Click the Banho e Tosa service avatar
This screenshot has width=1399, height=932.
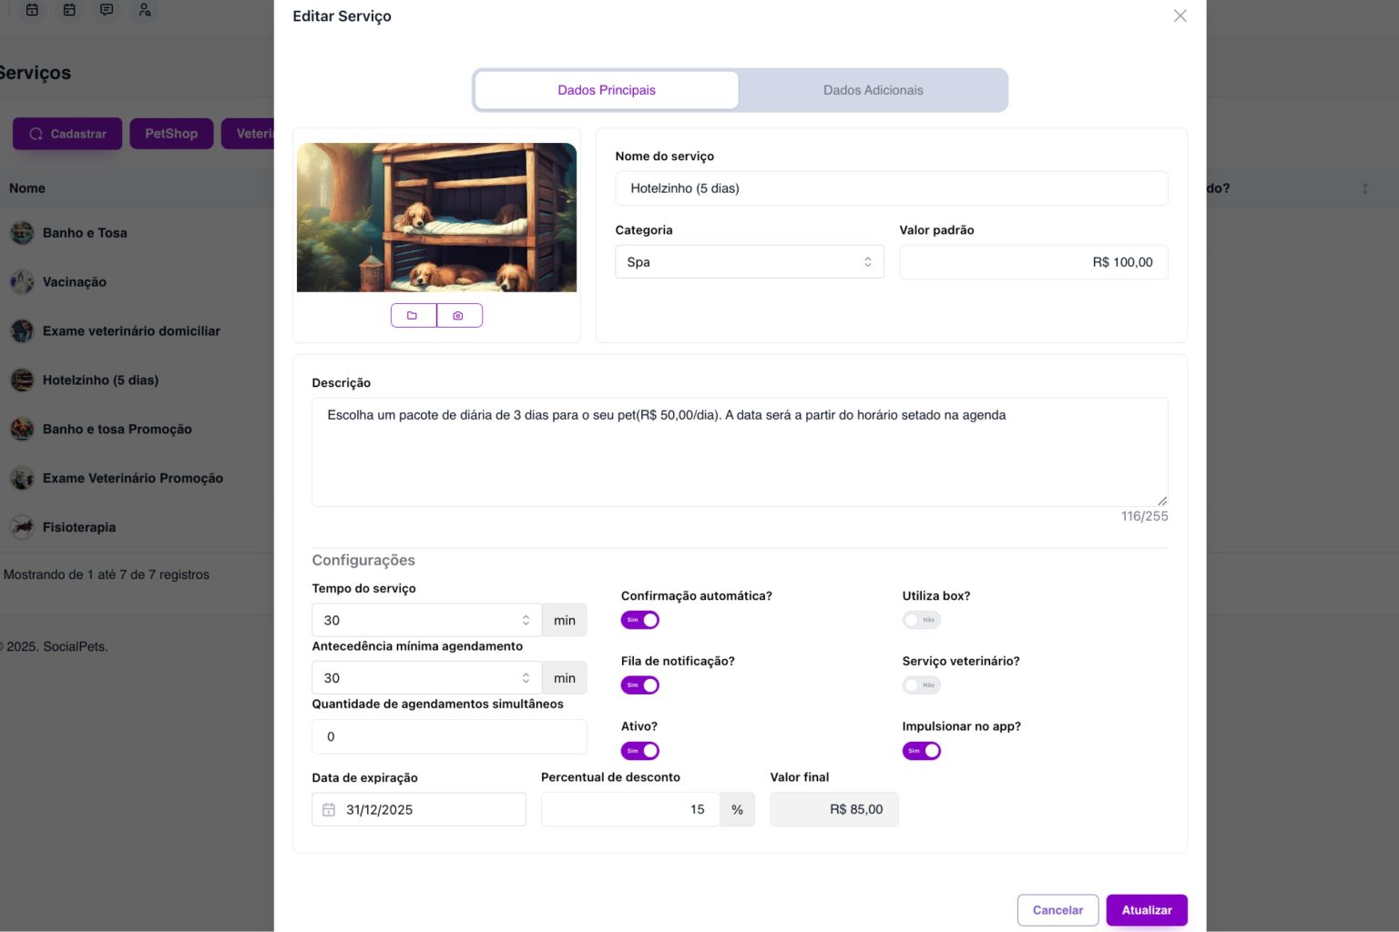(x=22, y=233)
